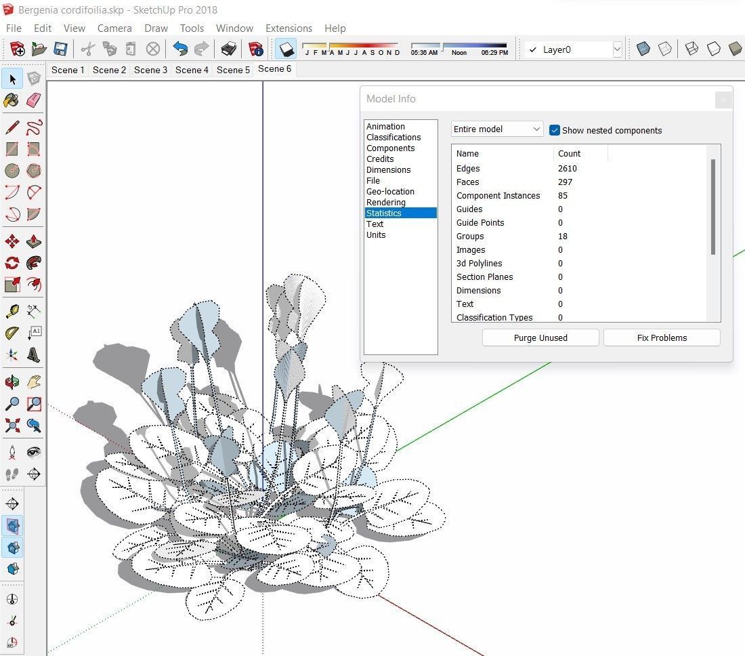The width and height of the screenshot is (745, 656).
Task: Select the Walk footprints tool
Action: click(12, 474)
